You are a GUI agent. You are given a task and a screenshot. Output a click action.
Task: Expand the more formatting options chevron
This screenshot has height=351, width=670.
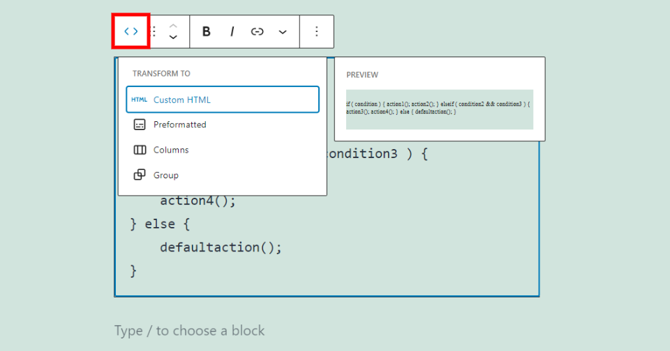pos(283,31)
